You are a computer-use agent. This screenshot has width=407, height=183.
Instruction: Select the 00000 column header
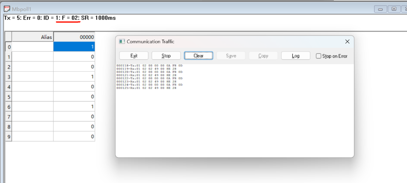tap(74, 37)
